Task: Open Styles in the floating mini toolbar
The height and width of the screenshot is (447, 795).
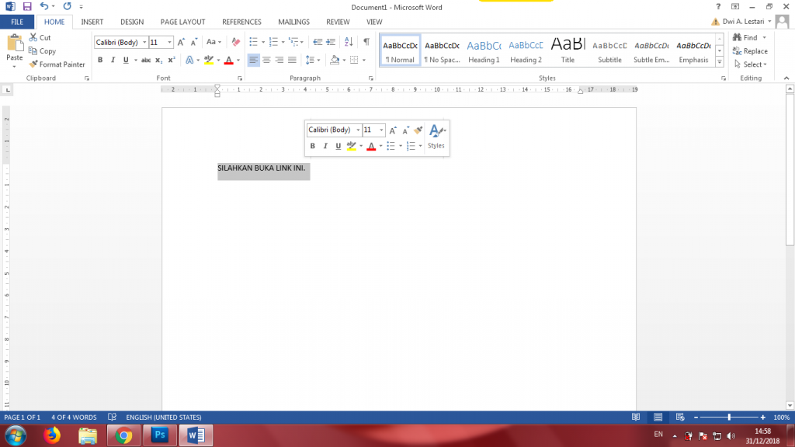Action: click(436, 136)
